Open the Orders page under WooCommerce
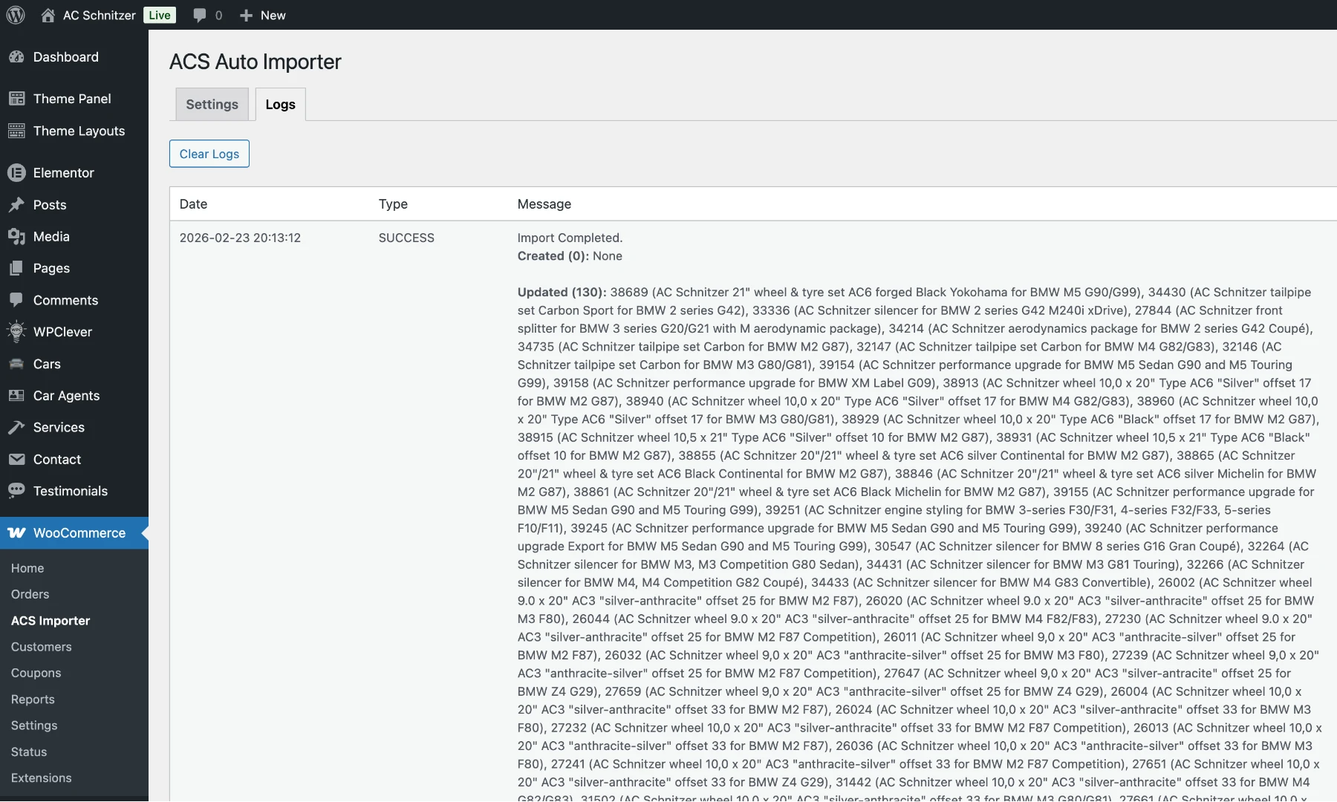Screen dimensions: 1337x802 click(x=30, y=594)
